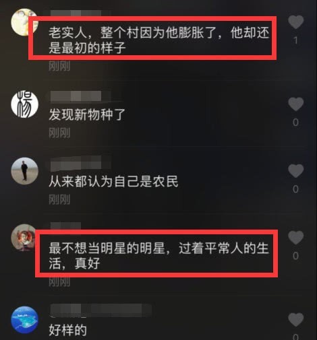
Task: Tap heart beside 从来都认为自己是农民 comment
Action: pyautogui.click(x=295, y=171)
